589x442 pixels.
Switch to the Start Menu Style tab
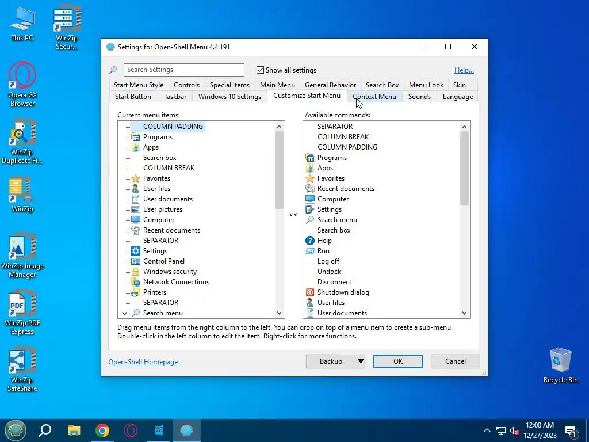coord(139,85)
